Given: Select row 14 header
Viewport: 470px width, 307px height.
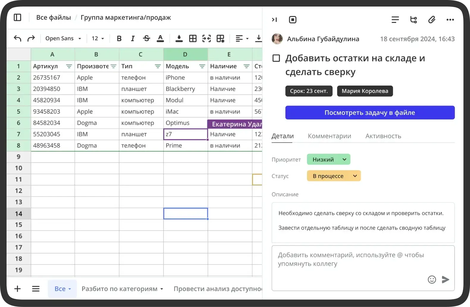Looking at the screenshot, I should (x=18, y=213).
